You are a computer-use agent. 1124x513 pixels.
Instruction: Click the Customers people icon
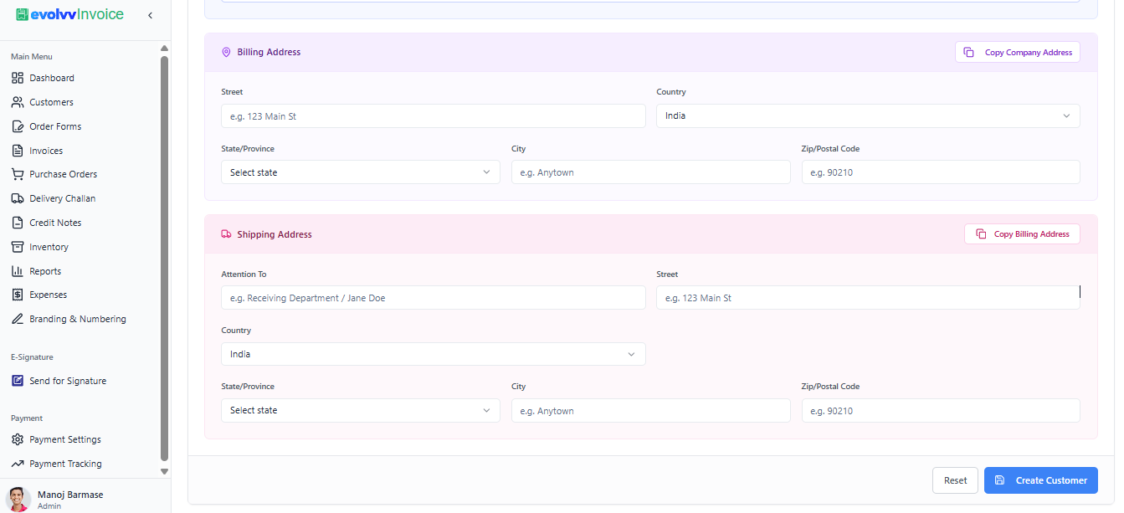[18, 102]
